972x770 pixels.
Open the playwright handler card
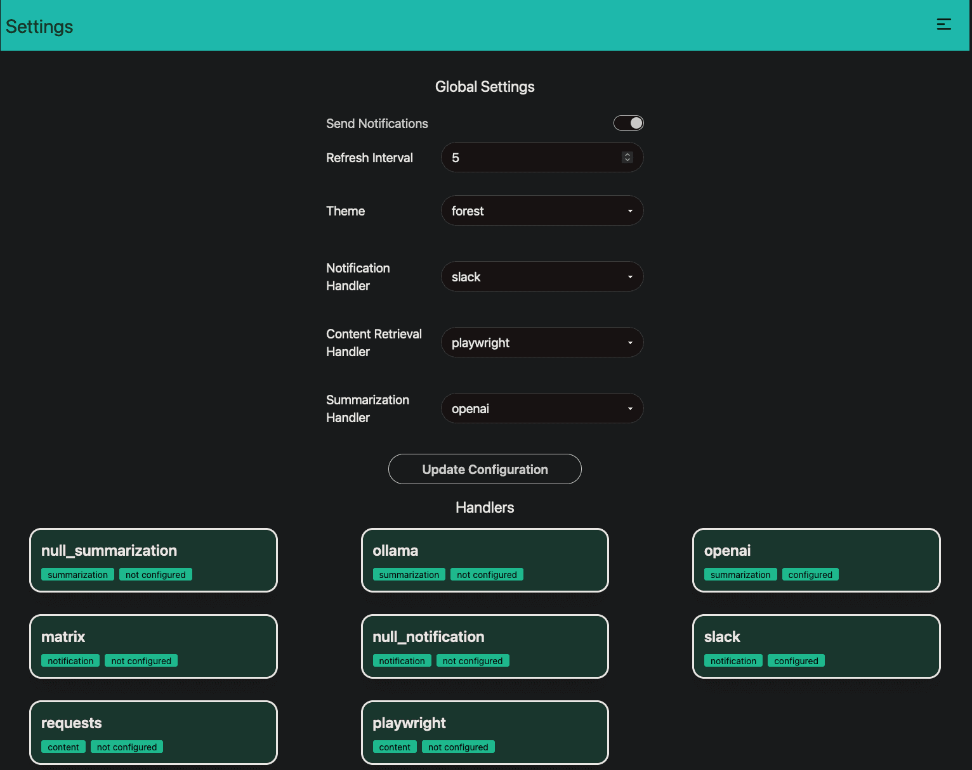pos(485,733)
